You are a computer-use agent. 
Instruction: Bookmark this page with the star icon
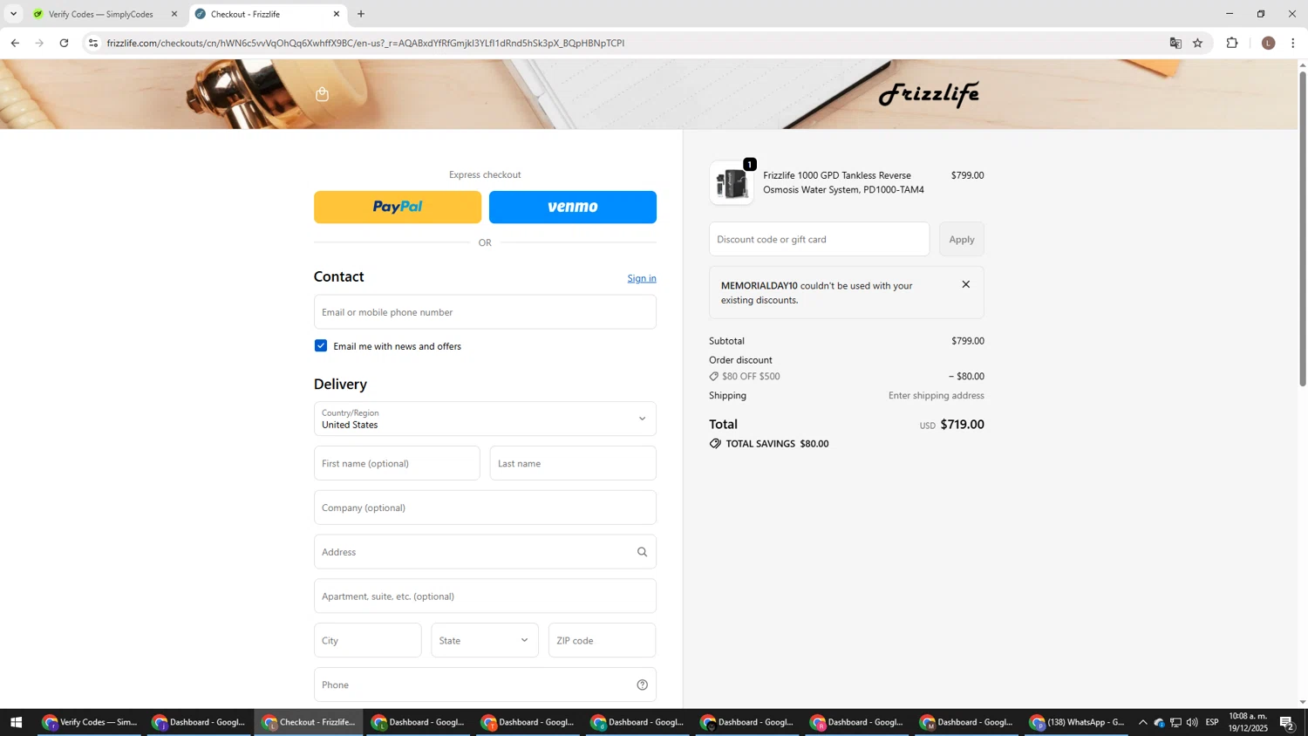pos(1197,43)
